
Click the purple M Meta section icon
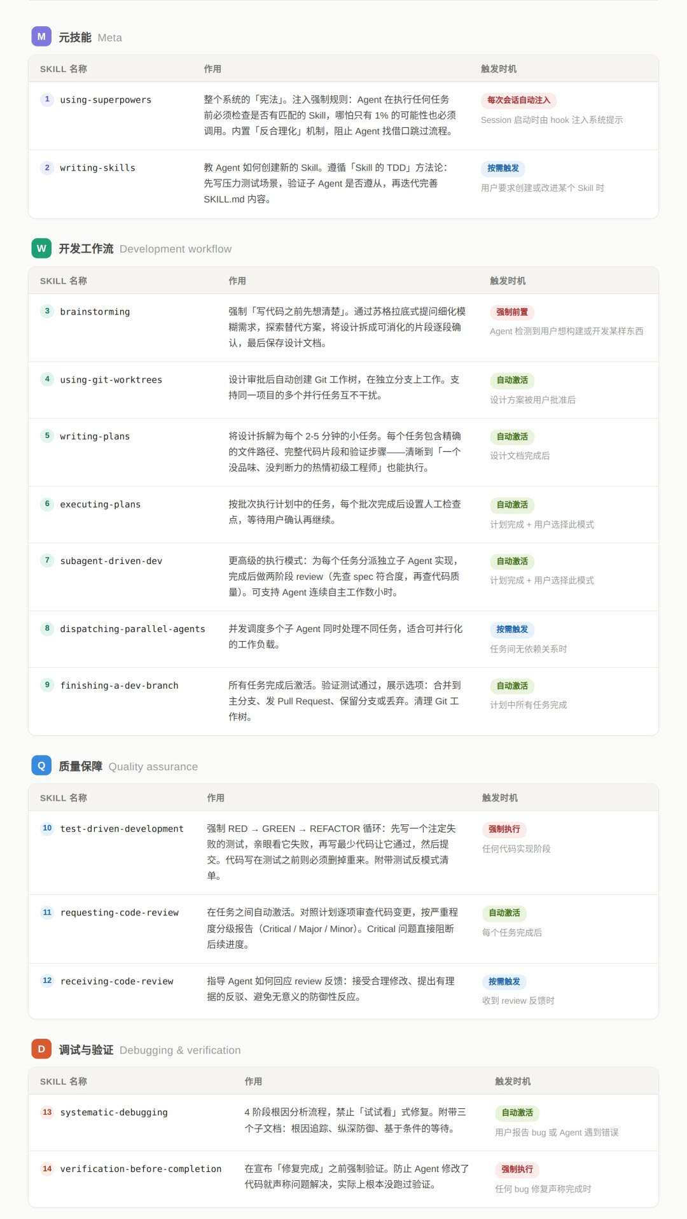coord(41,37)
